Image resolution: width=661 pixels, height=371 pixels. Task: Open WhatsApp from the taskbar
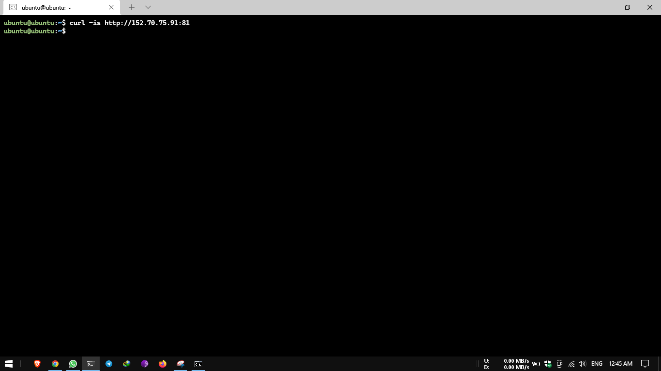(x=73, y=364)
